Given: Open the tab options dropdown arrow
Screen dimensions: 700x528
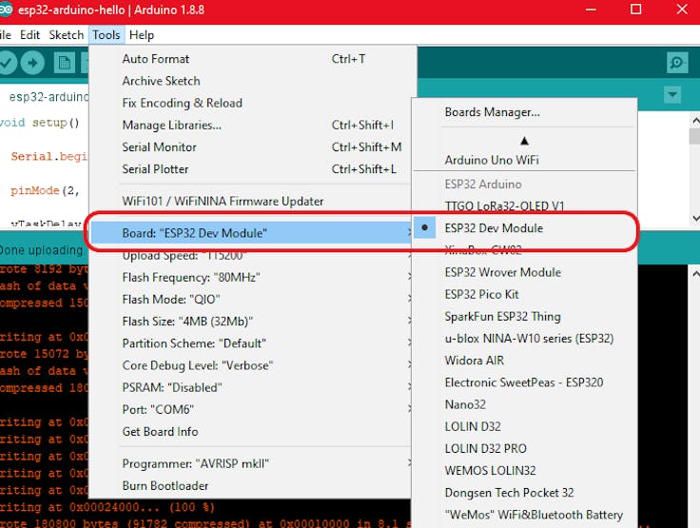Looking at the screenshot, I should (672, 95).
